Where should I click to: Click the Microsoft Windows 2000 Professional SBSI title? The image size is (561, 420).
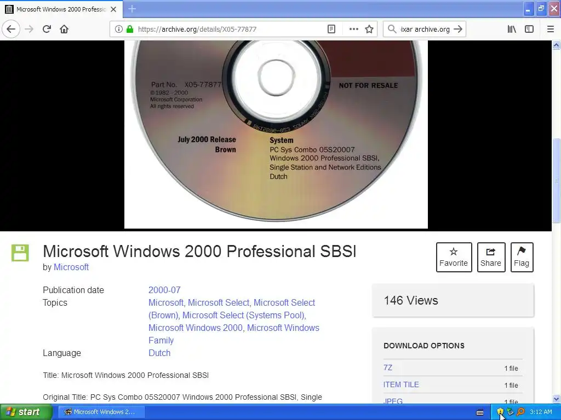click(x=199, y=252)
